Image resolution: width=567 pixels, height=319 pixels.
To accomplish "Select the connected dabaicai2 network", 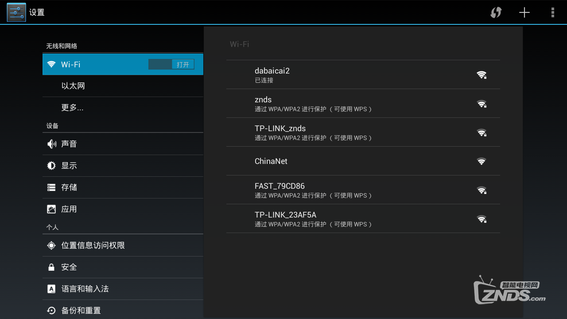I will (363, 75).
